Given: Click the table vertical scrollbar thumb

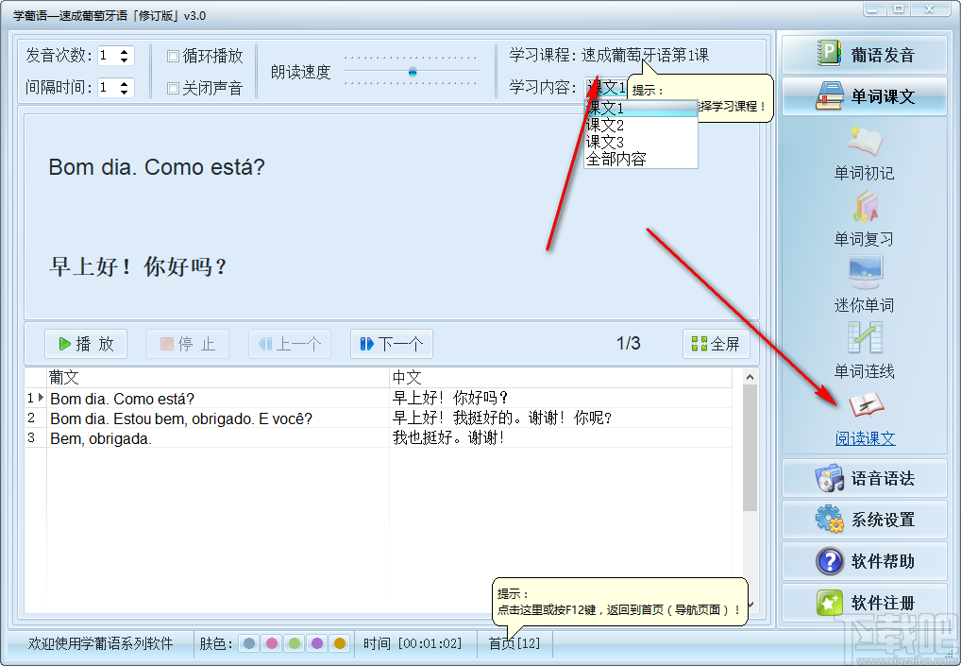Looking at the screenshot, I should tap(750, 448).
